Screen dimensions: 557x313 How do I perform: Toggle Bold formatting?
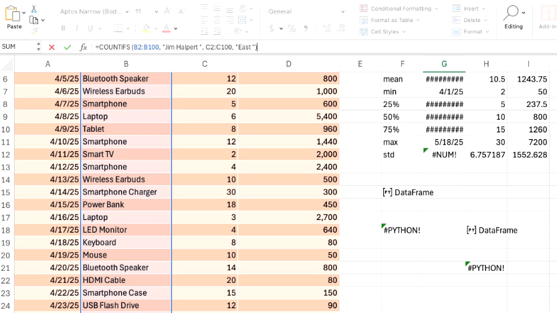64,28
